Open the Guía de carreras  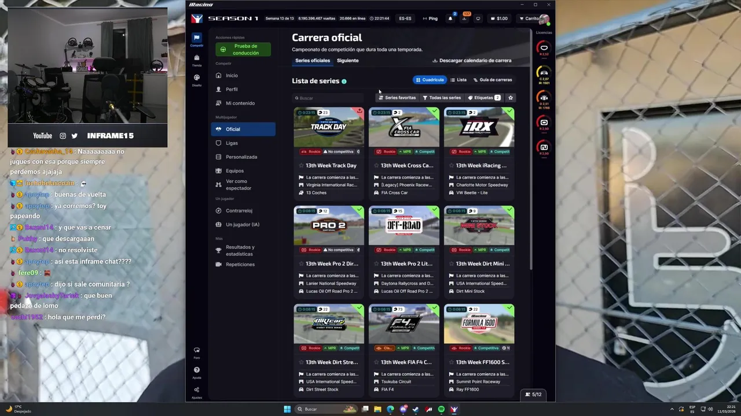493,80
